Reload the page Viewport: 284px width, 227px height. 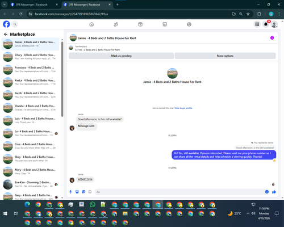point(21,14)
